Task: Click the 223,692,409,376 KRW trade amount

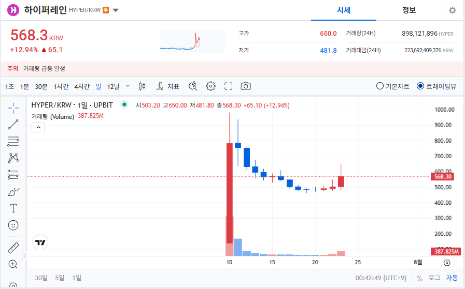Action: point(429,50)
